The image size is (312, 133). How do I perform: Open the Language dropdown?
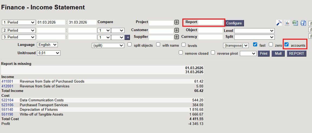pos(47,45)
